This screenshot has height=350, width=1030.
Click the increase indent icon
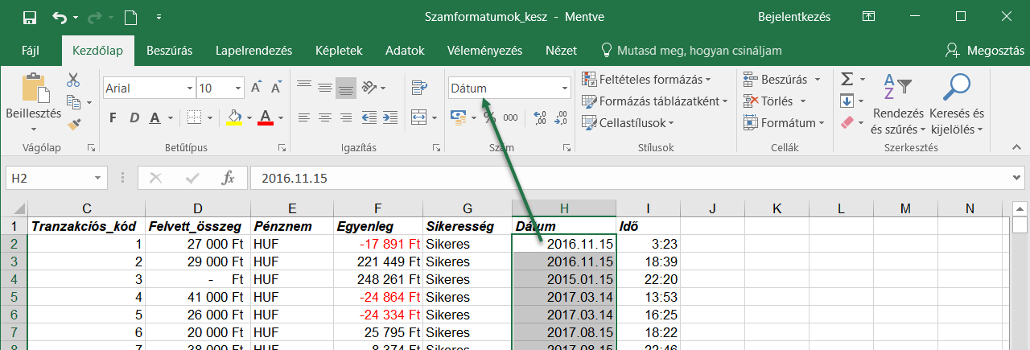click(x=389, y=117)
